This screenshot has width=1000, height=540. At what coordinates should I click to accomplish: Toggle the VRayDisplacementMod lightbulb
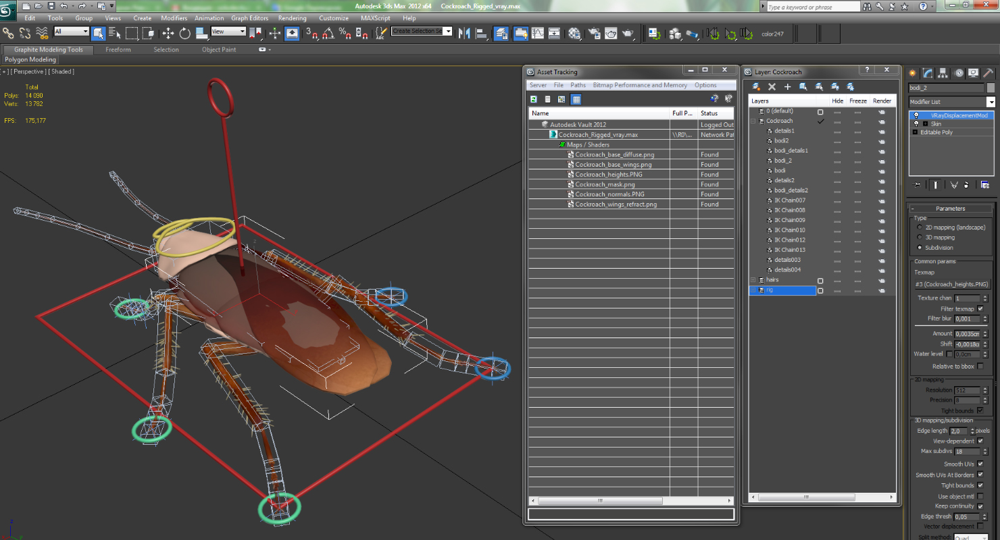[x=916, y=115]
